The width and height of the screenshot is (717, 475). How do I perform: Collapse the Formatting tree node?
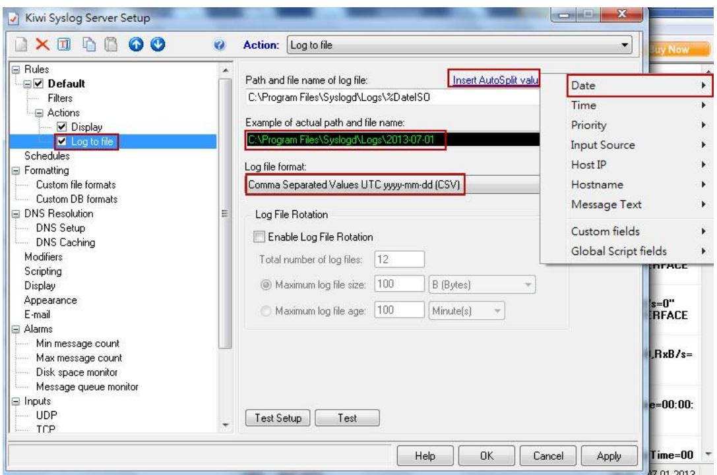pyautogui.click(x=16, y=171)
